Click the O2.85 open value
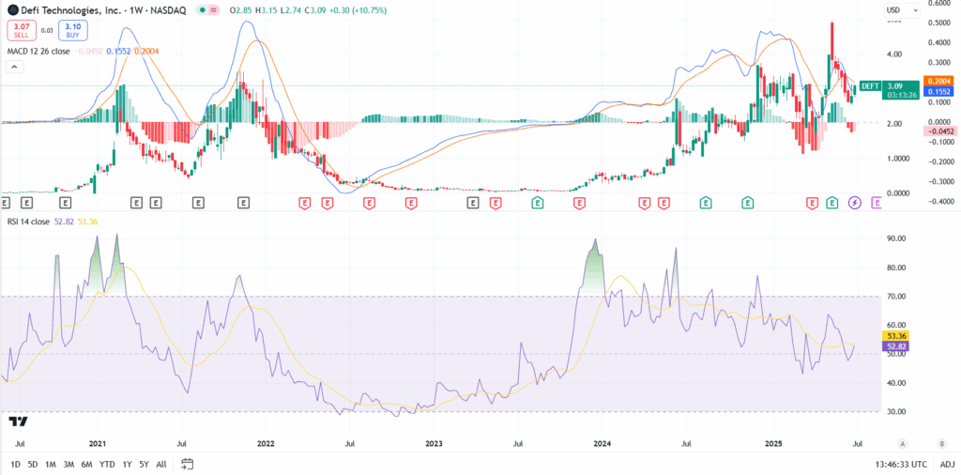 240,10
